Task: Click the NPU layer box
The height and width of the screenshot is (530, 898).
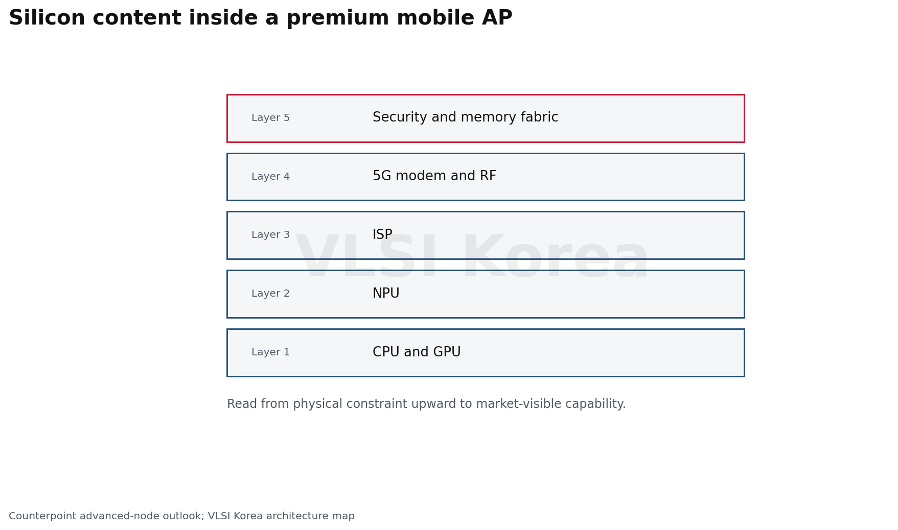Action: point(486,294)
